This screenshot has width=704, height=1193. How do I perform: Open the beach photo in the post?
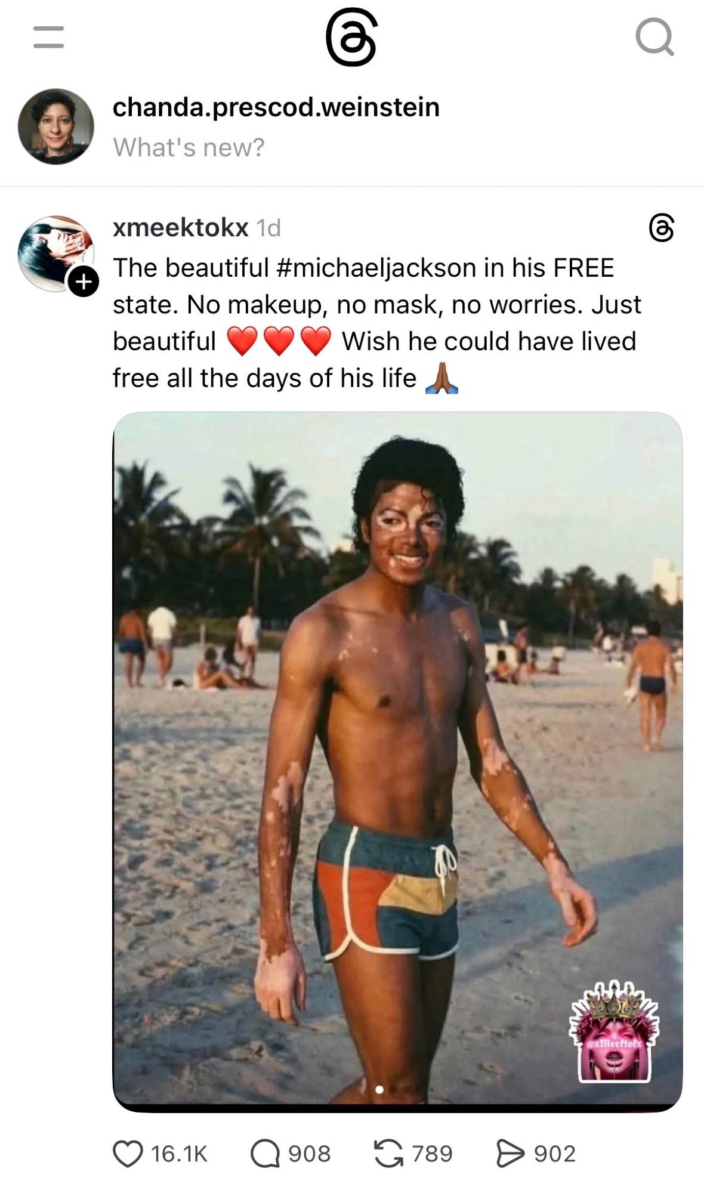click(x=397, y=761)
